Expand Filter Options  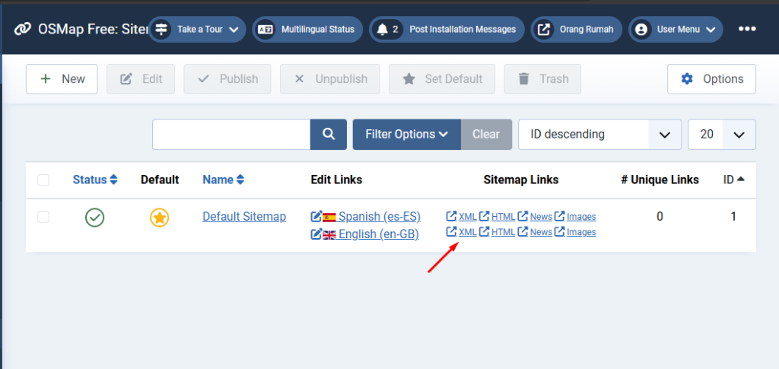click(x=407, y=134)
